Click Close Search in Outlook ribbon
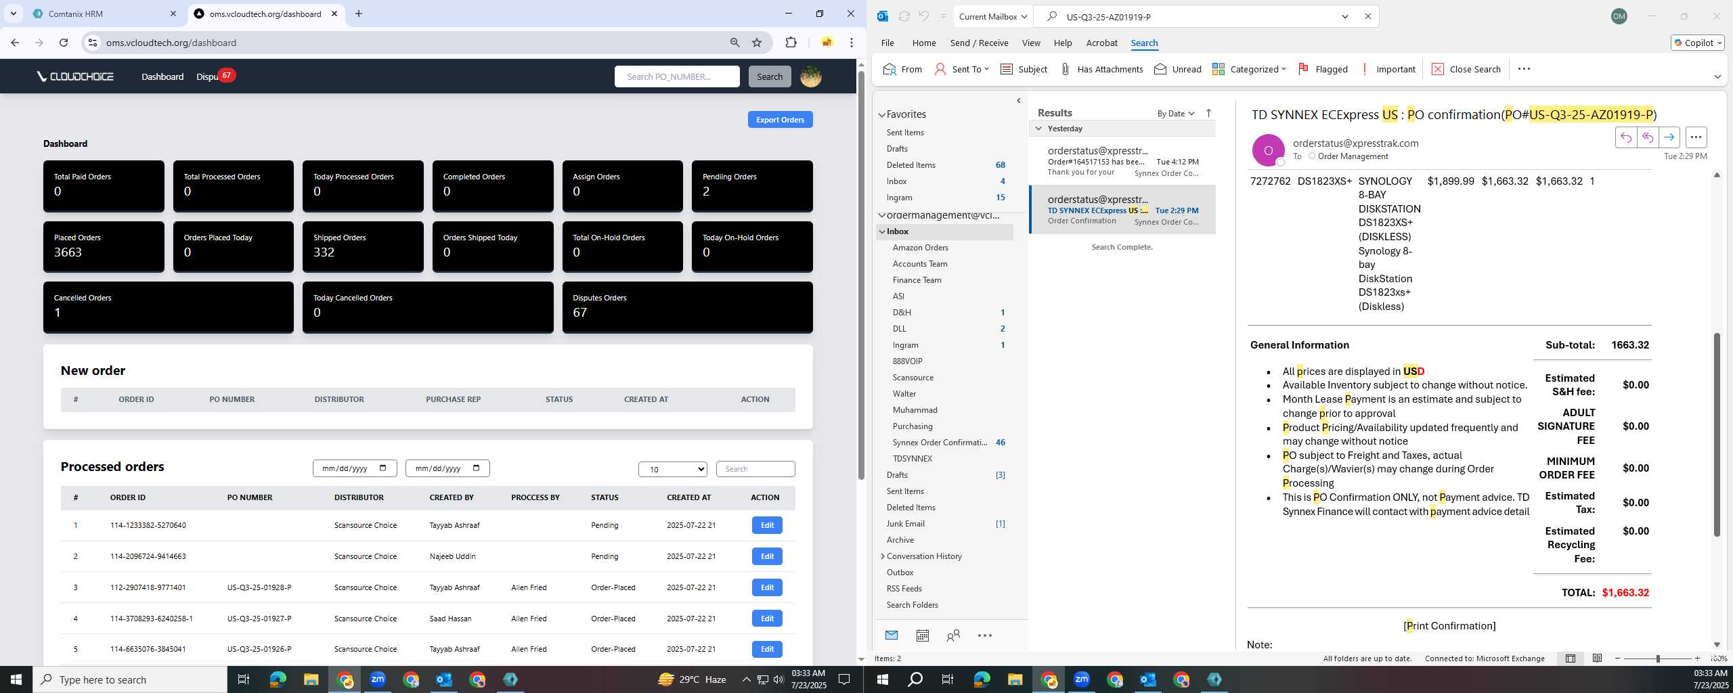 1466,69
